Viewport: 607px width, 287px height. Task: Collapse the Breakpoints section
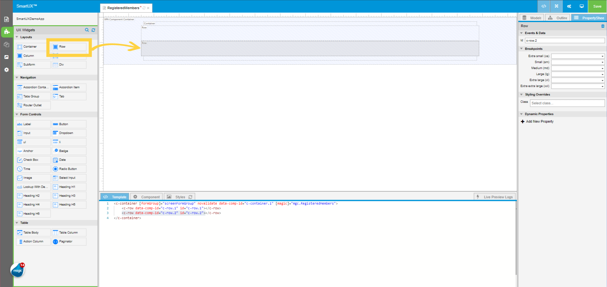[x=522, y=49]
